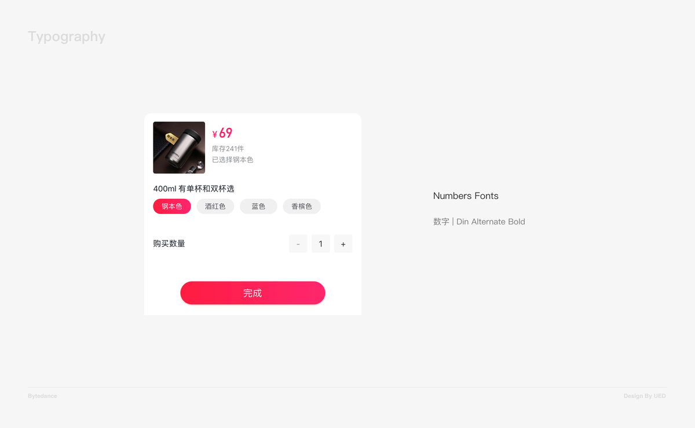Click the ¥ currency symbol

tap(215, 134)
